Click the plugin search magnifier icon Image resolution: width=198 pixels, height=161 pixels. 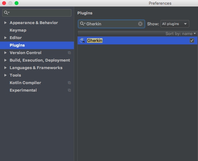[x=82, y=24]
